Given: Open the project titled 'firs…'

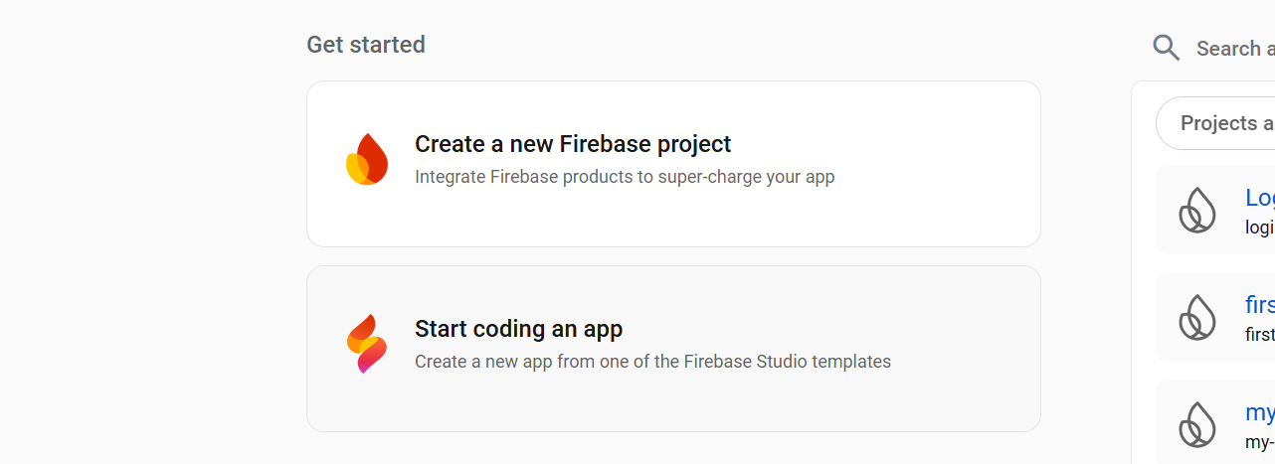Looking at the screenshot, I should 1259,304.
